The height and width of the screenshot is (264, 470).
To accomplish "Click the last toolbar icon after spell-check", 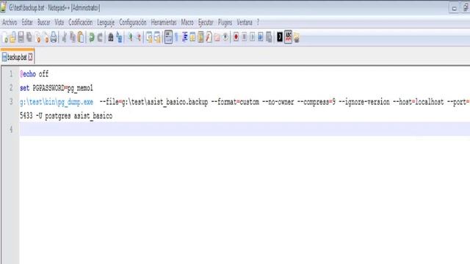I will (297, 37).
